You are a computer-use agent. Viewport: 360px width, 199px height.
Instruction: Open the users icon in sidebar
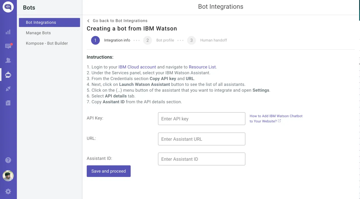[8, 60]
